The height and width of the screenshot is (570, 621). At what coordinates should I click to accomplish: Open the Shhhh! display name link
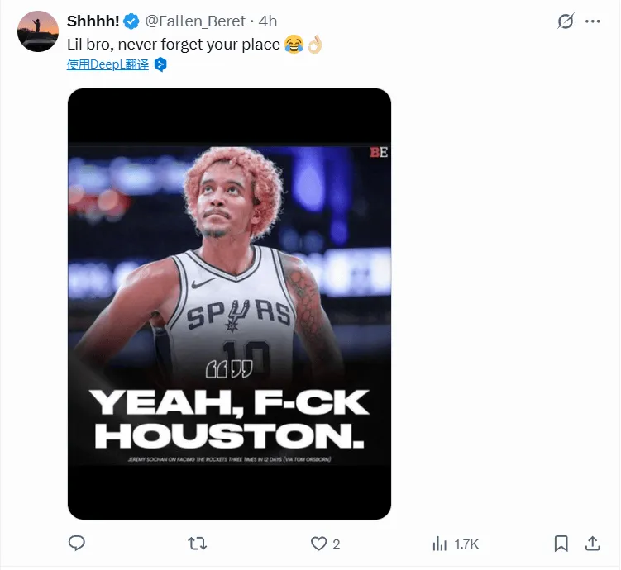(93, 21)
